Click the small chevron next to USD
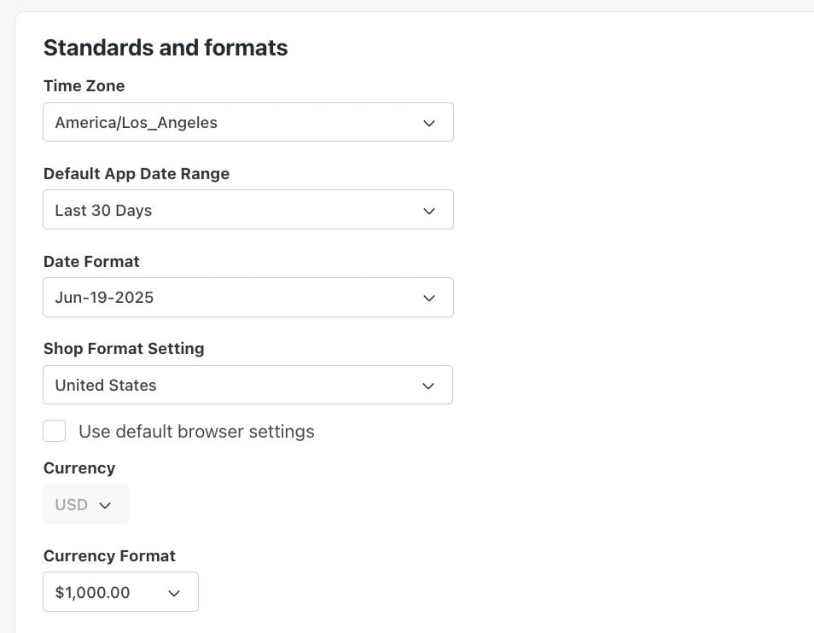The width and height of the screenshot is (814, 633). pyautogui.click(x=105, y=505)
